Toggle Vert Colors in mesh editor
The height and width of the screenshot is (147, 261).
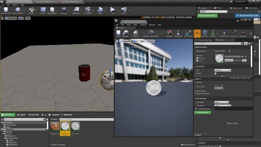[188, 33]
